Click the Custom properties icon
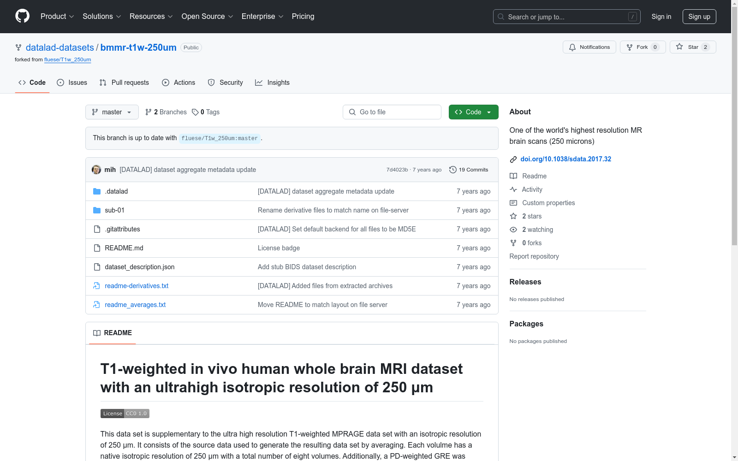The width and height of the screenshot is (738, 461). tap(513, 203)
